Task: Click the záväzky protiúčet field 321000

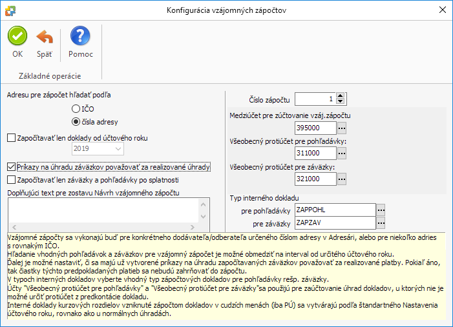Action: 315,179
